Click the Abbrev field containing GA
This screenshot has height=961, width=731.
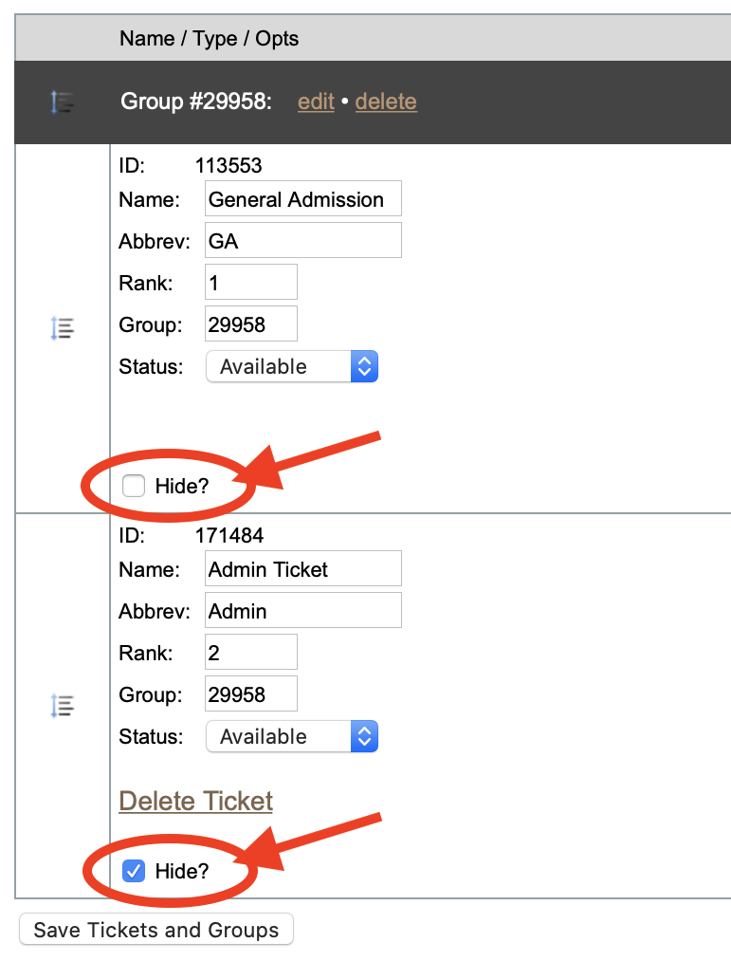click(x=303, y=240)
